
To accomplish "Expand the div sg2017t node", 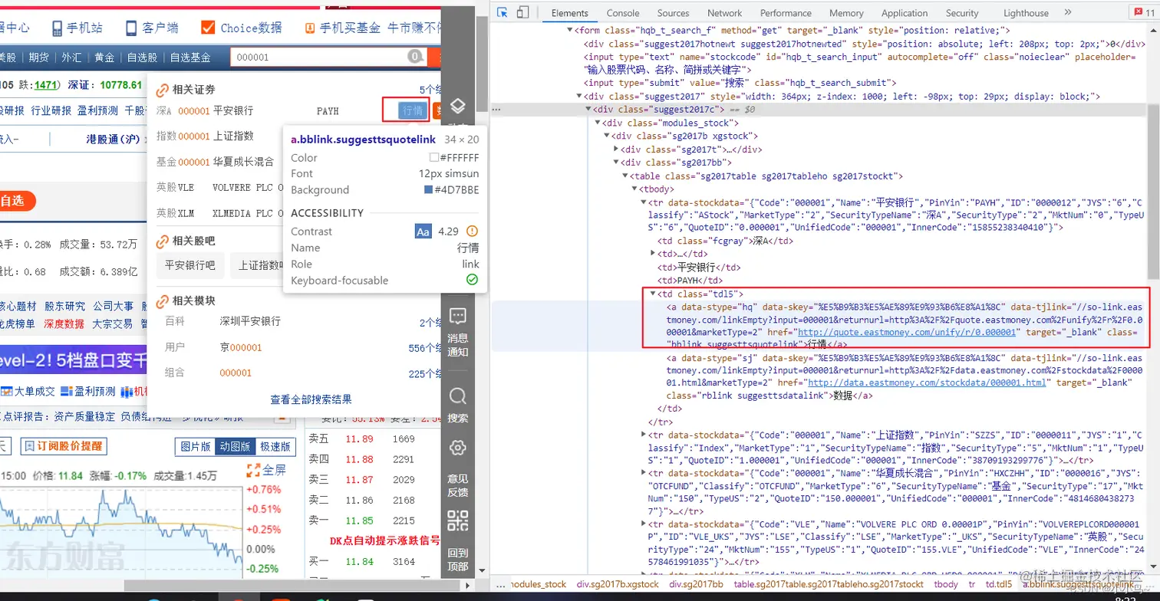I will [x=616, y=149].
